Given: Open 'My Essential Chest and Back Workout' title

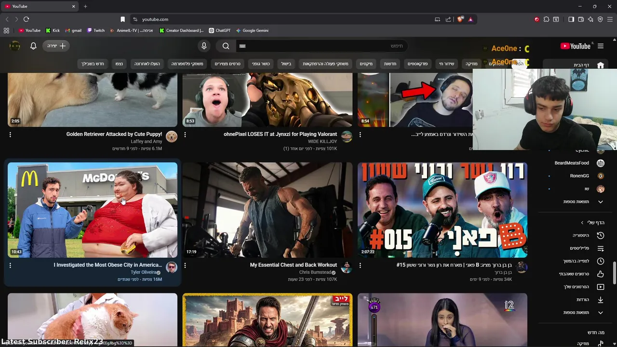Looking at the screenshot, I should pos(294,265).
